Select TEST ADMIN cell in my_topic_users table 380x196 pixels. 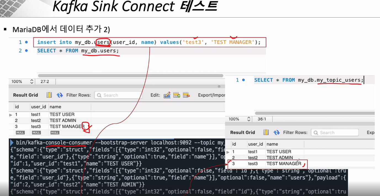point(280,157)
